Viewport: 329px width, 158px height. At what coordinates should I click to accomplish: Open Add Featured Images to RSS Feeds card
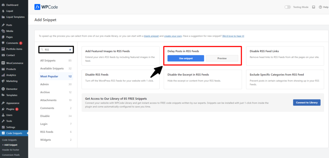(x=121, y=56)
